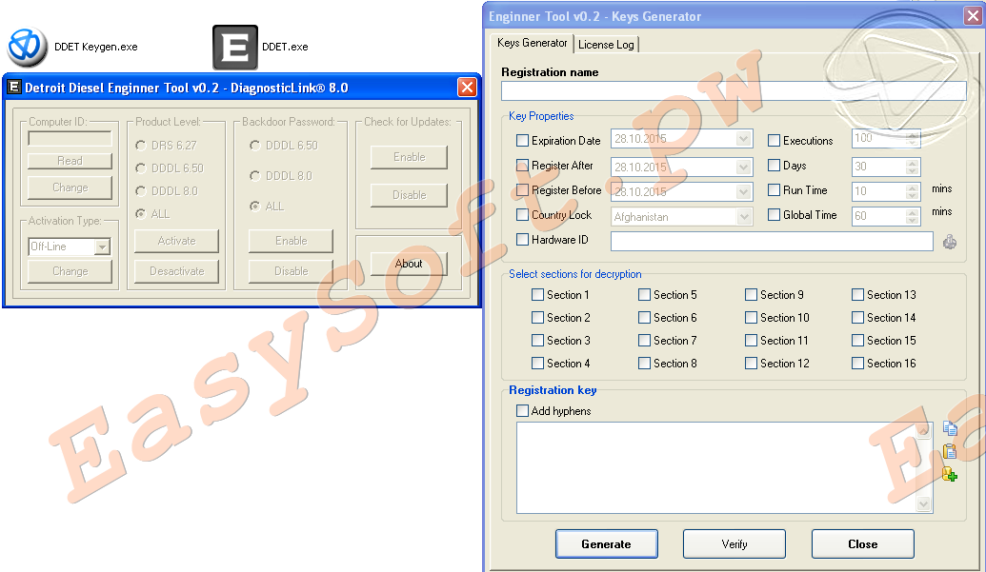
Task: Select DDDL 8.0 backdoor password radio
Action: tap(254, 176)
